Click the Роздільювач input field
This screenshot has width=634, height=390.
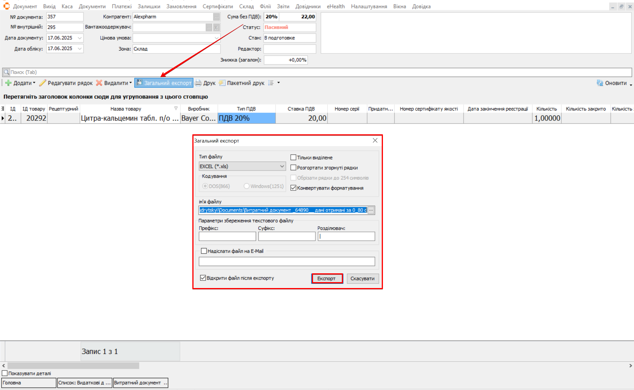346,236
